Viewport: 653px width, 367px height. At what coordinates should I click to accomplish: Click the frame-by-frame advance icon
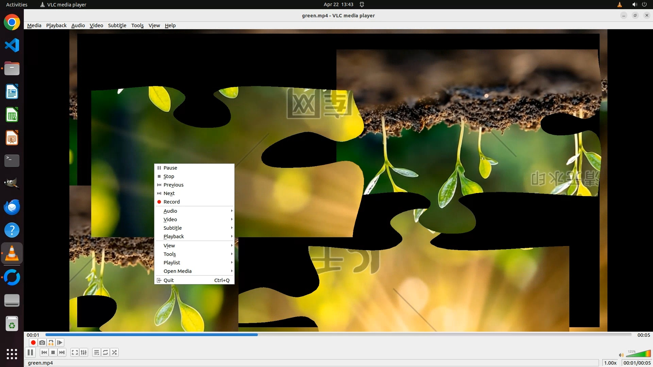point(60,343)
